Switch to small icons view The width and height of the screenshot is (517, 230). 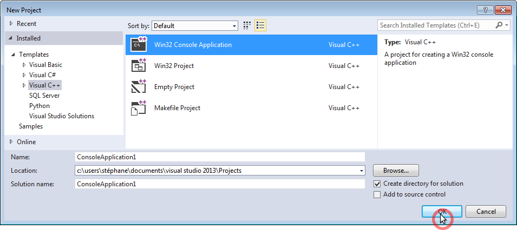pos(247,25)
